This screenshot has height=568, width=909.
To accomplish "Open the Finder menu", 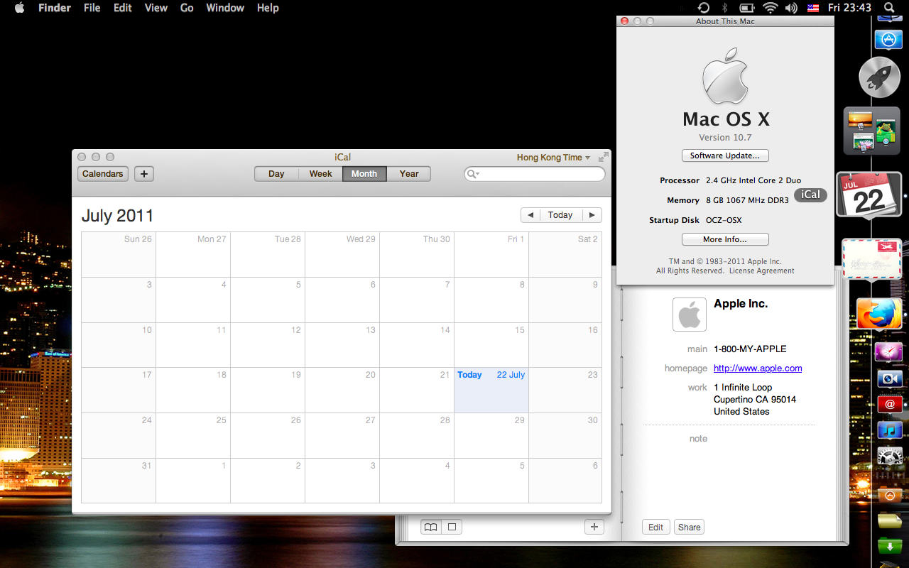I will 55,8.
